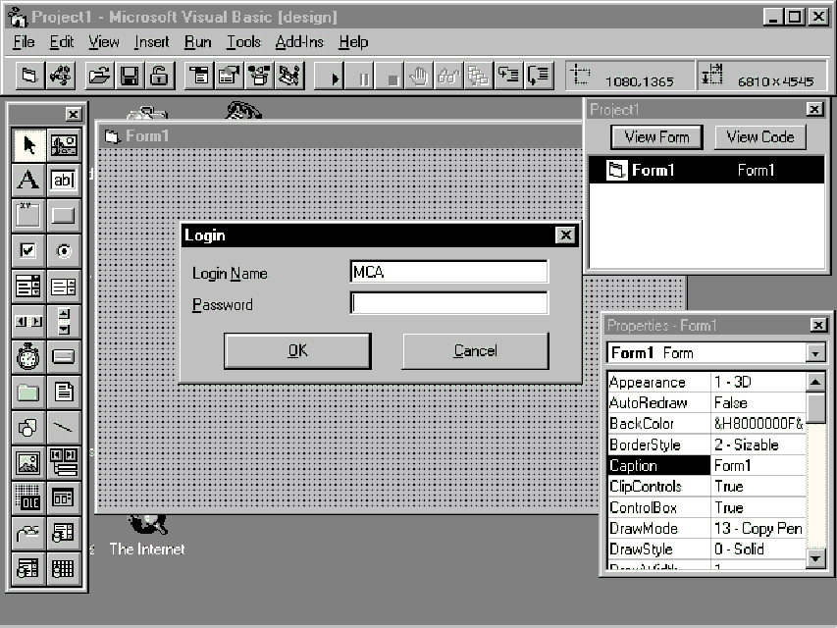Open the Menu Editor from toolbar
This screenshot has height=628, width=837.
tap(198, 76)
